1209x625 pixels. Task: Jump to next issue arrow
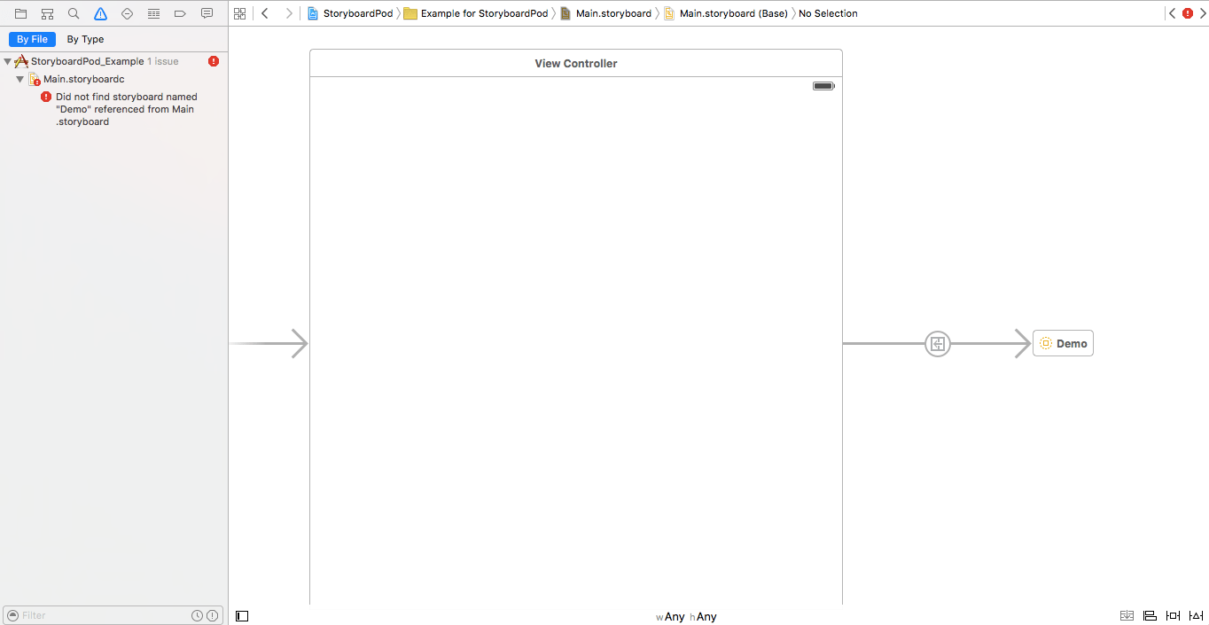[x=1202, y=13]
